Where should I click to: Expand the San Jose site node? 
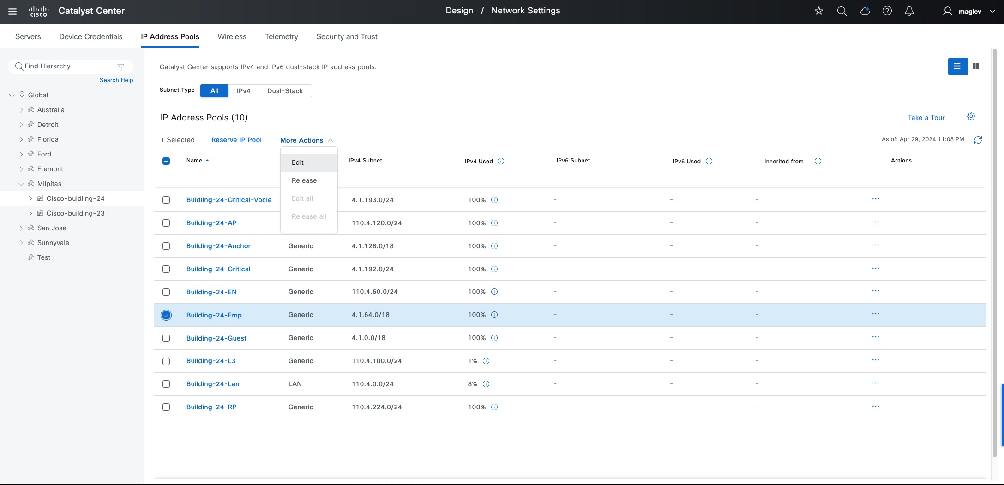click(x=21, y=228)
